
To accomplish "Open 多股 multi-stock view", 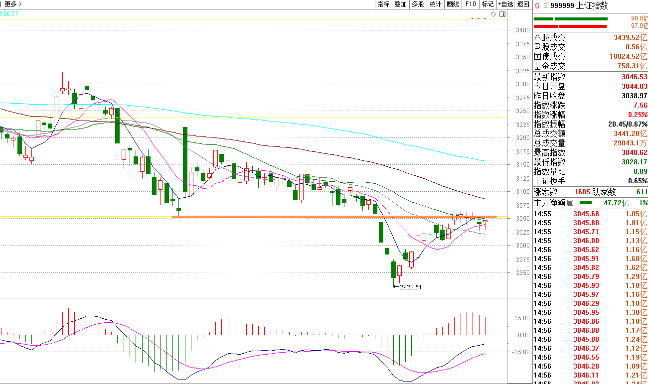I will click(418, 4).
